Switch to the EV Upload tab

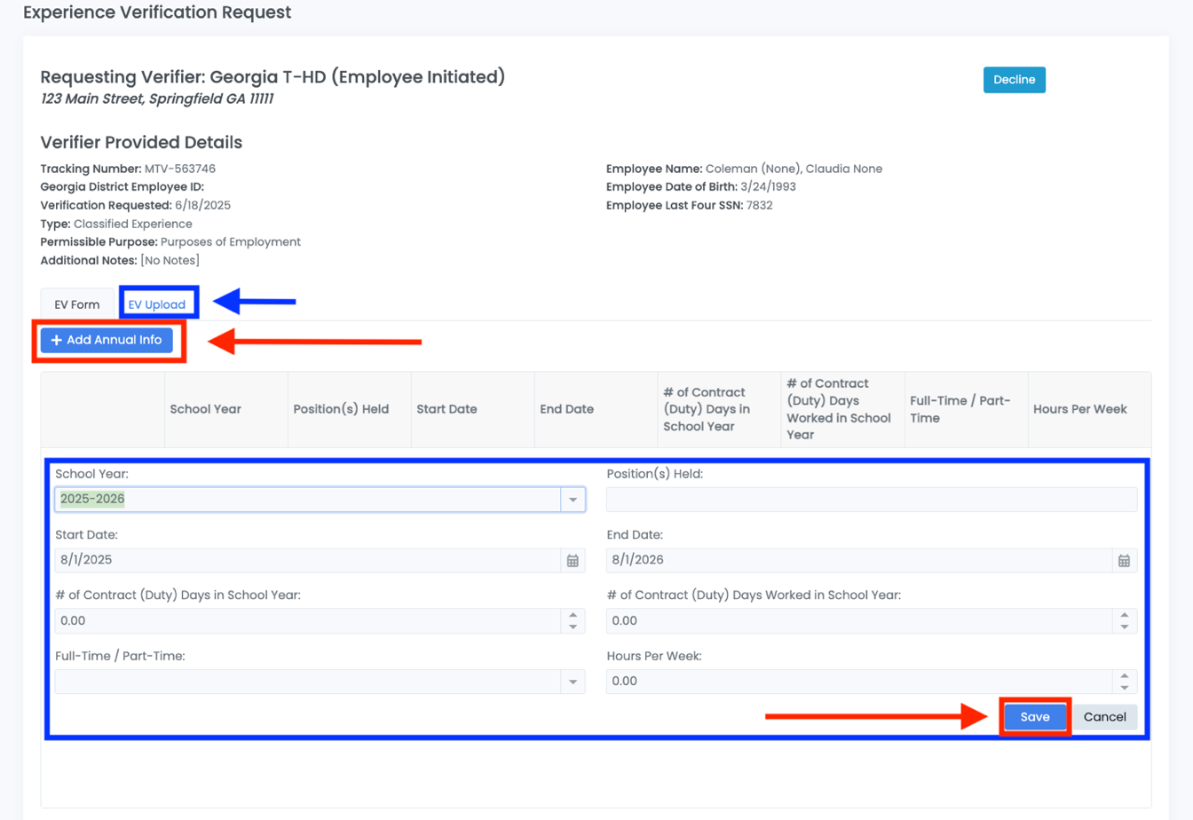157,304
